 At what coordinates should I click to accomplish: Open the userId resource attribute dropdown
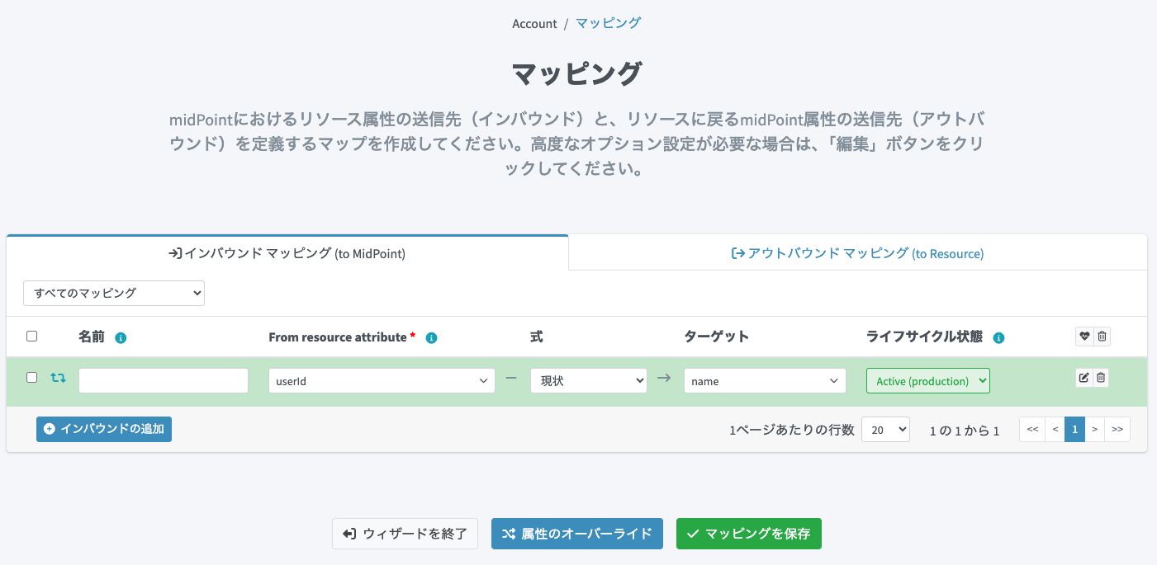click(x=382, y=380)
